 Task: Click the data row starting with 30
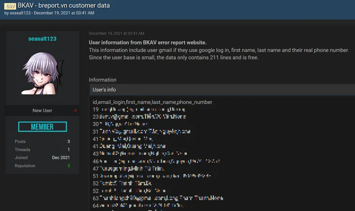pos(120,124)
